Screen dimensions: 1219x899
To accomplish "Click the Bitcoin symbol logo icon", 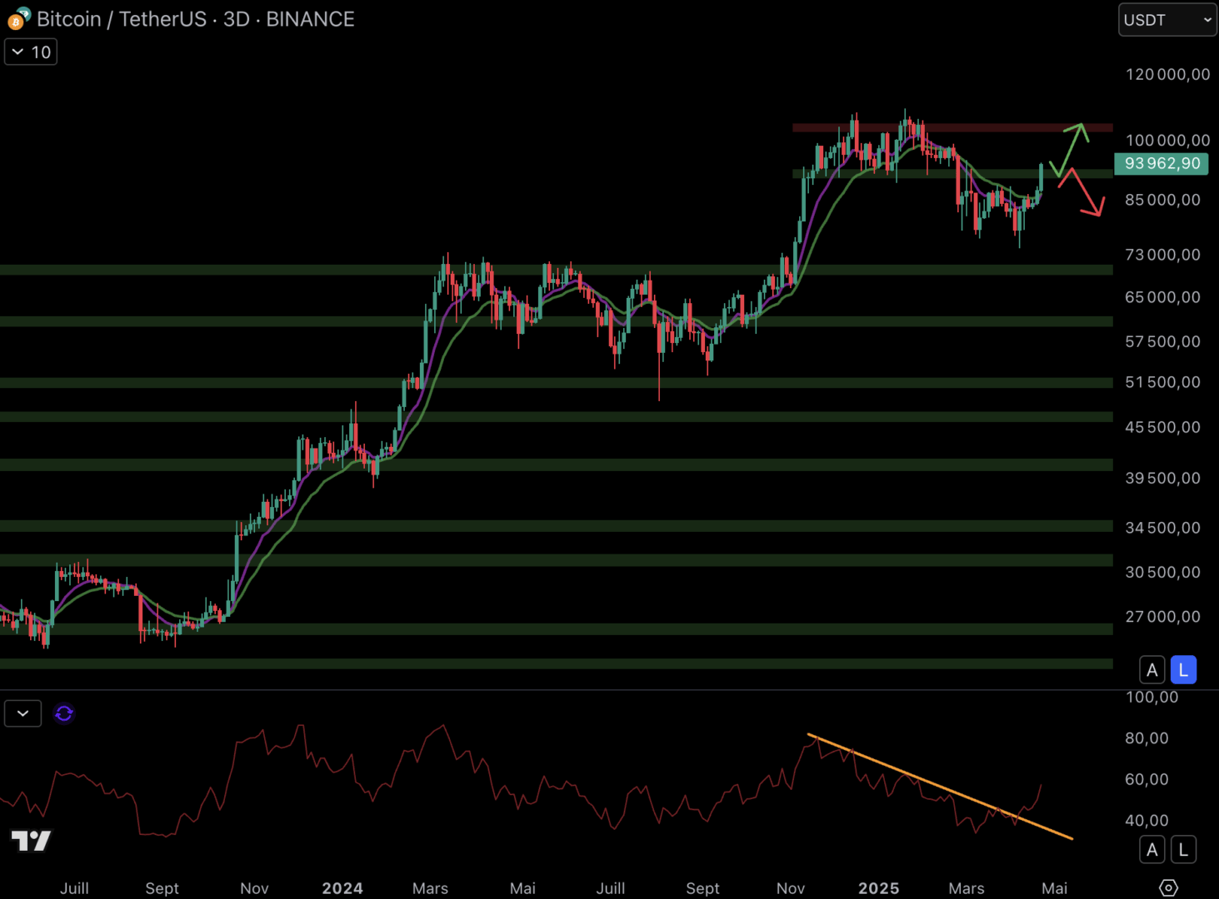I will tap(18, 18).
